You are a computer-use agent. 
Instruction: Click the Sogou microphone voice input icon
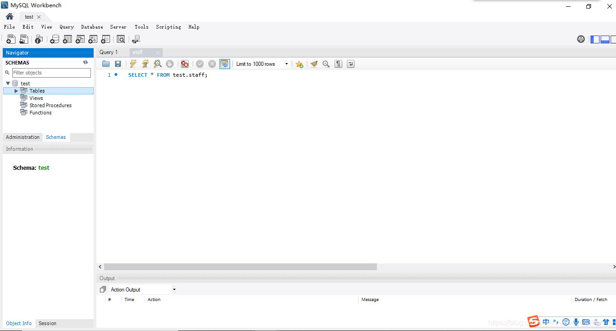[576, 322]
